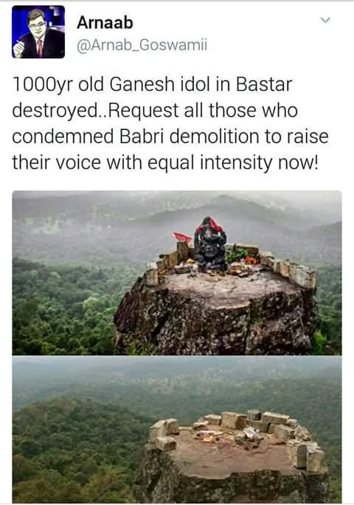354x505 pixels.
Task: Tap orange offerings beside the idol
Action: [x=250, y=260]
